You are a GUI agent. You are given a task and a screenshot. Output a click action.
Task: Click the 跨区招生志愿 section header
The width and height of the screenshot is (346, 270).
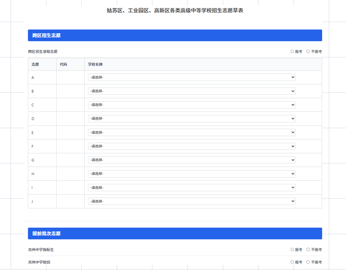pos(175,35)
